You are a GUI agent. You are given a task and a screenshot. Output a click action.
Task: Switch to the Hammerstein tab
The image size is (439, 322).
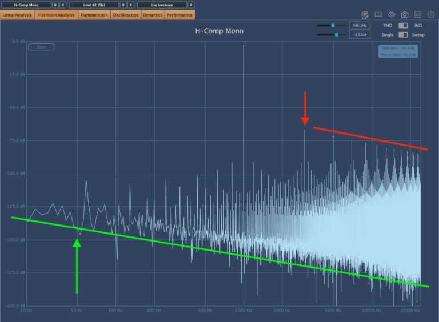tap(94, 15)
